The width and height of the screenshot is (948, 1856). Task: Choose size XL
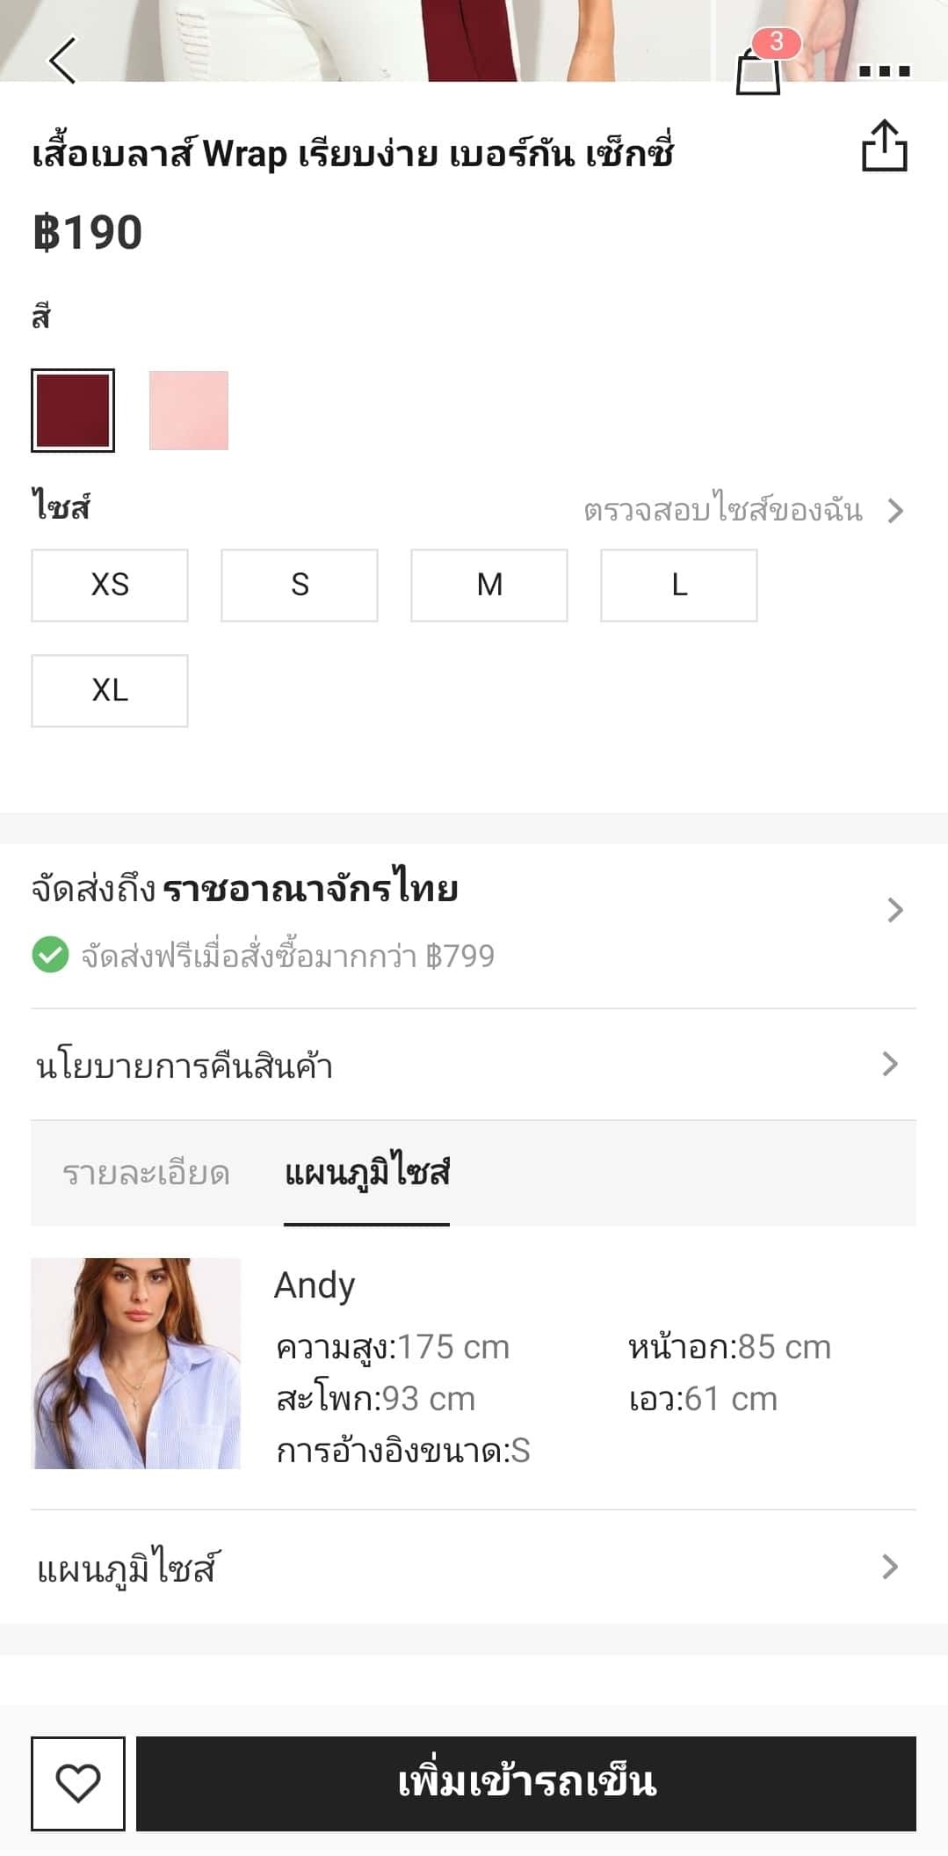point(110,691)
